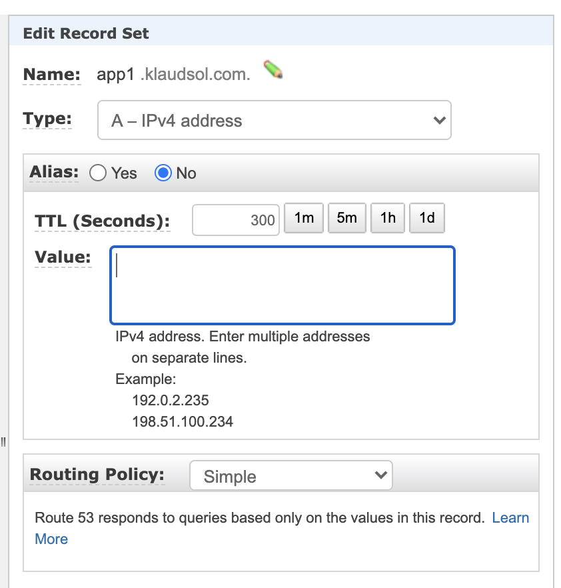Open the Type dropdown for record type
561x588 pixels.
click(x=275, y=120)
